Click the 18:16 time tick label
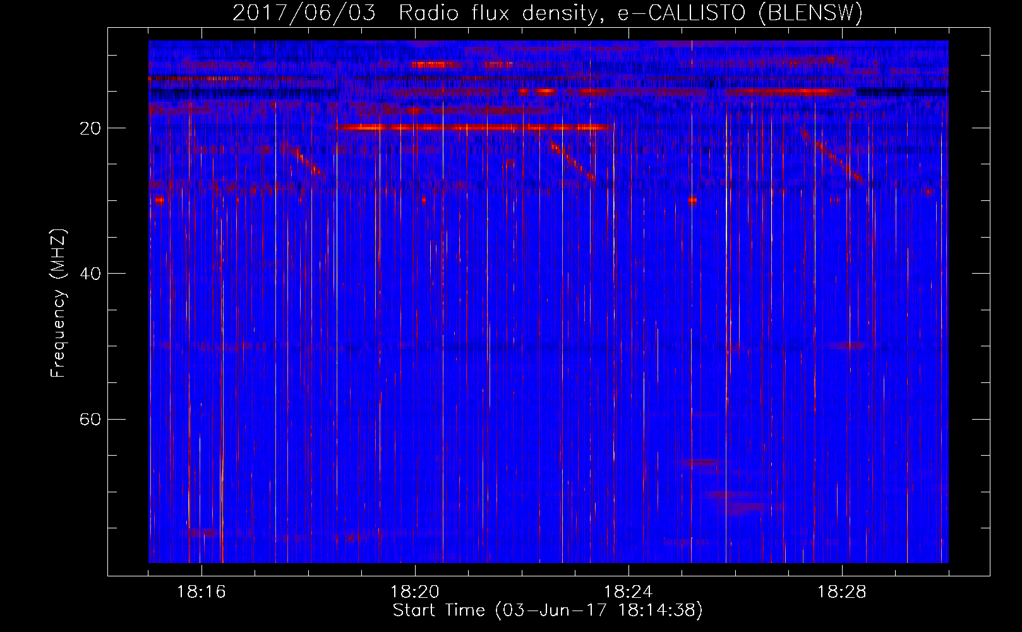 point(201,592)
